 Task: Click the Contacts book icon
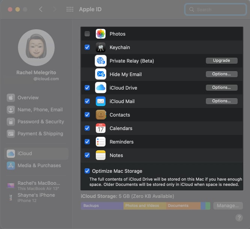click(x=101, y=115)
